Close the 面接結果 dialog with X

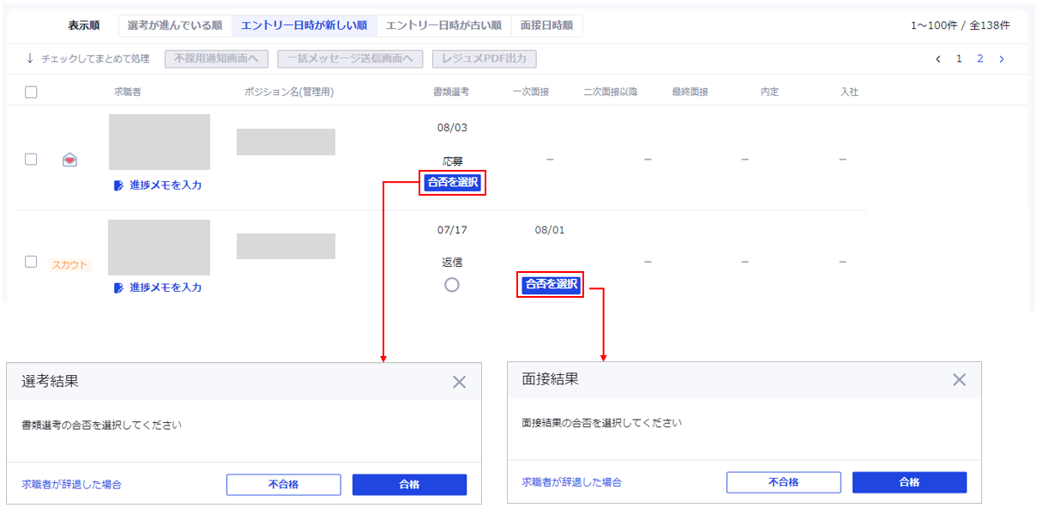coord(959,380)
